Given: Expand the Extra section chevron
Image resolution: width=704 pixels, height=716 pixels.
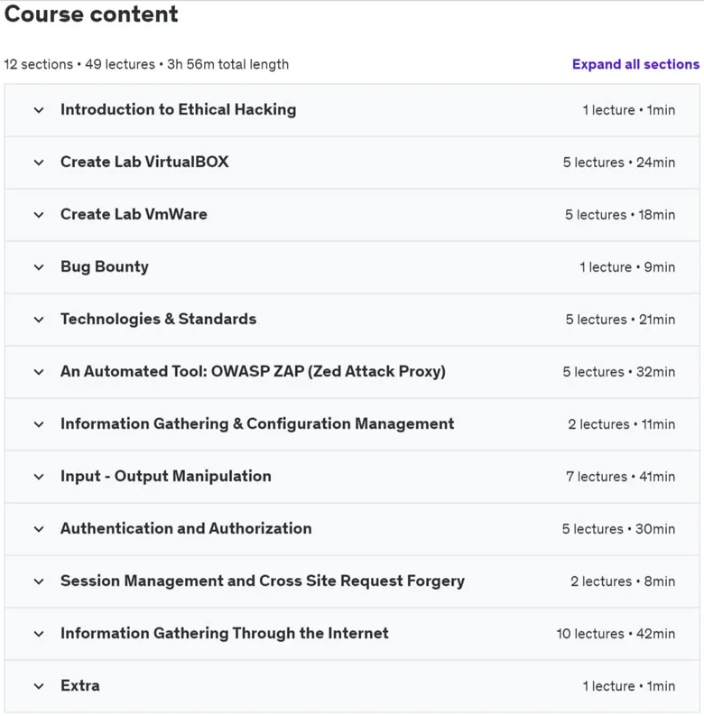Looking at the screenshot, I should pyautogui.click(x=39, y=686).
